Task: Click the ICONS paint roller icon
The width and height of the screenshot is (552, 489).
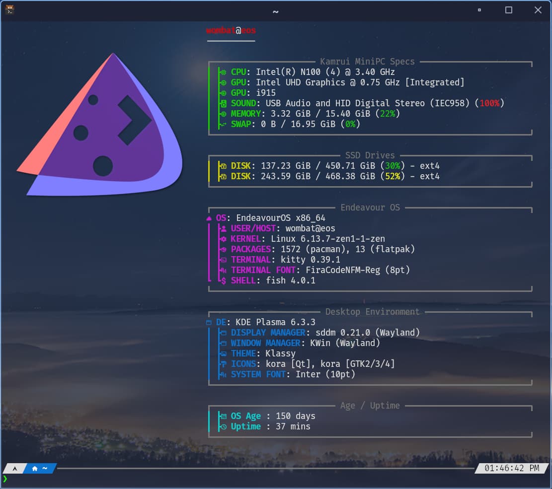Action: [x=223, y=364]
